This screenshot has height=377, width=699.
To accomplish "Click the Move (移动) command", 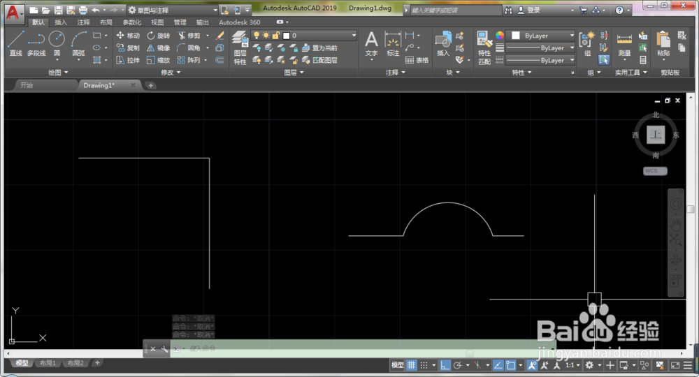I will 128,36.
